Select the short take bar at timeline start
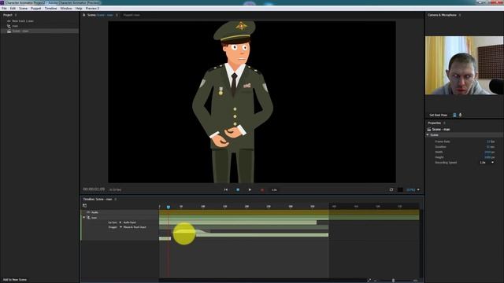Screen dimensions: 504x283 click(x=165, y=238)
